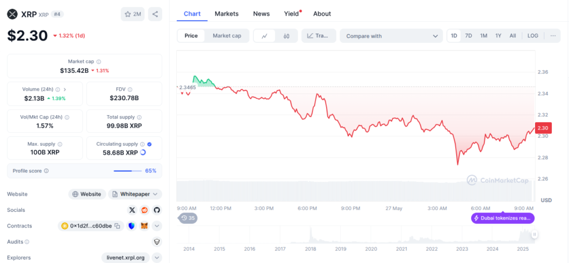Open the X (Twitter) social link

click(x=132, y=210)
